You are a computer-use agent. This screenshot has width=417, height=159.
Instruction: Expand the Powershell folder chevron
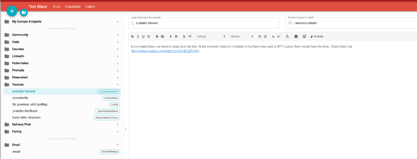click(x=118, y=77)
